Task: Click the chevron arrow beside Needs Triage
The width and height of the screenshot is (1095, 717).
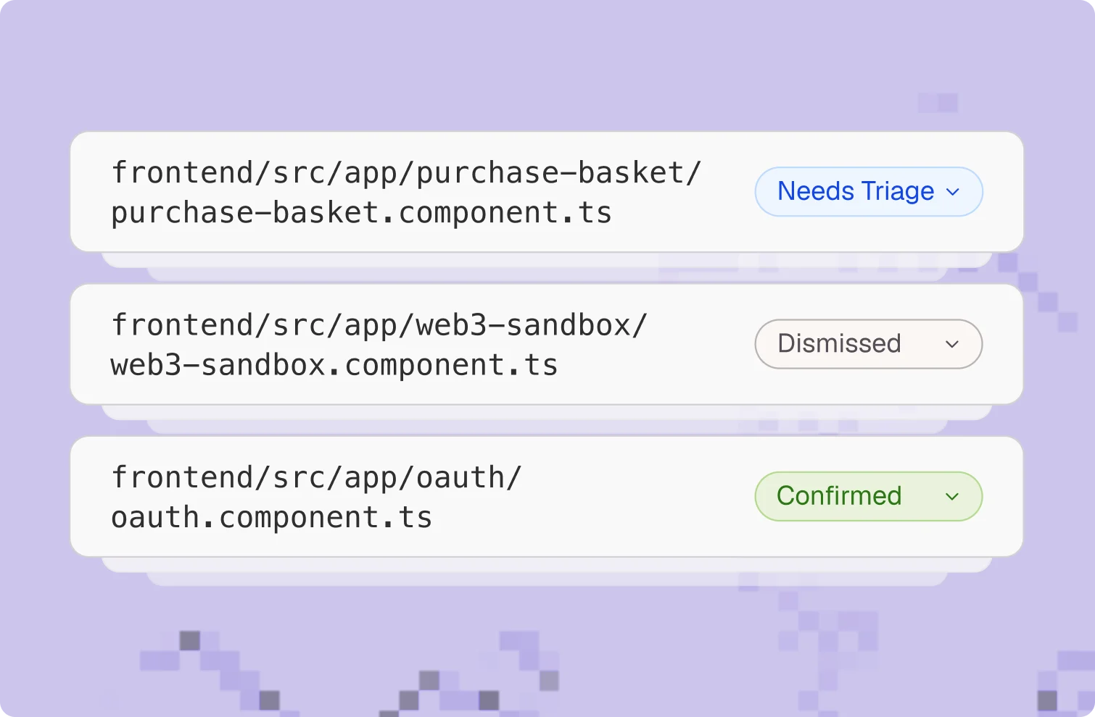Action: [x=953, y=192]
